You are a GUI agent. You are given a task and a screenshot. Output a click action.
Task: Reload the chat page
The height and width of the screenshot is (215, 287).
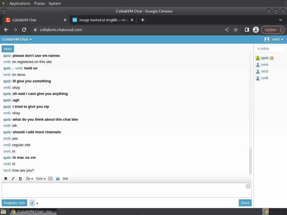(x=24, y=30)
